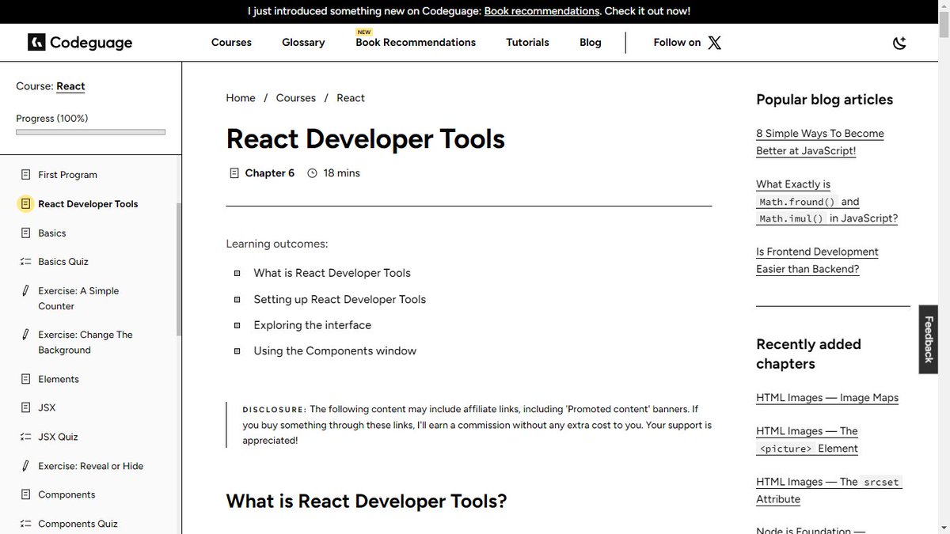Click the sidebar scrollbar thumb
The height and width of the screenshot is (534, 950).
tap(179, 269)
